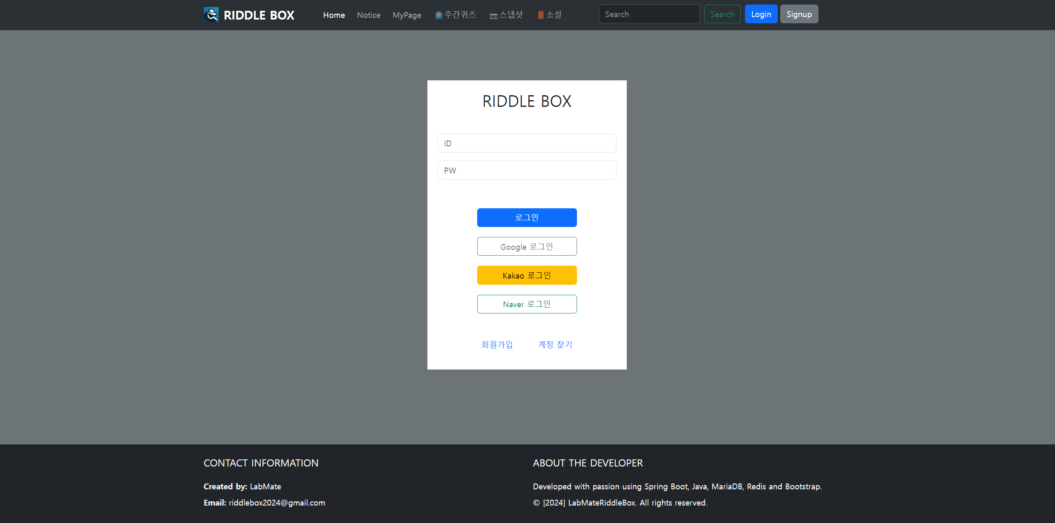Open the 스냅샷 camera menu item

pos(506,15)
